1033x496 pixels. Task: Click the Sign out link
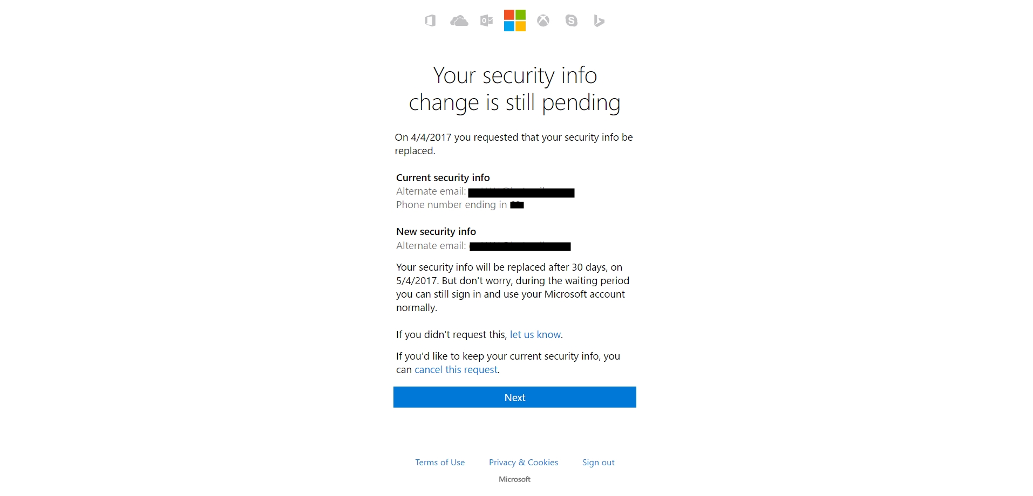click(x=598, y=463)
